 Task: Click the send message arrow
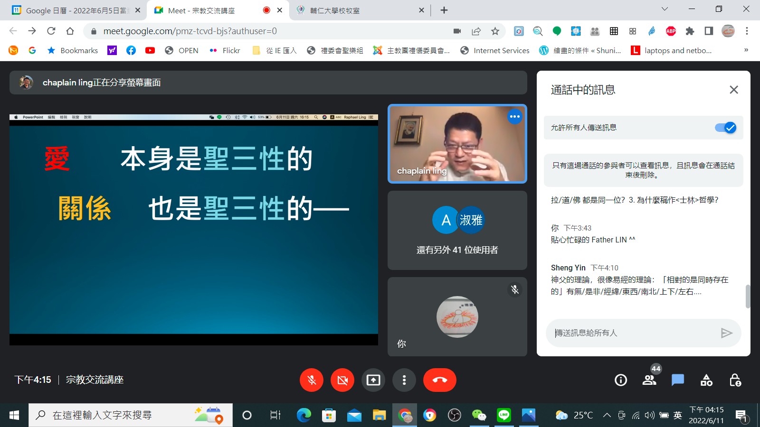tap(726, 333)
